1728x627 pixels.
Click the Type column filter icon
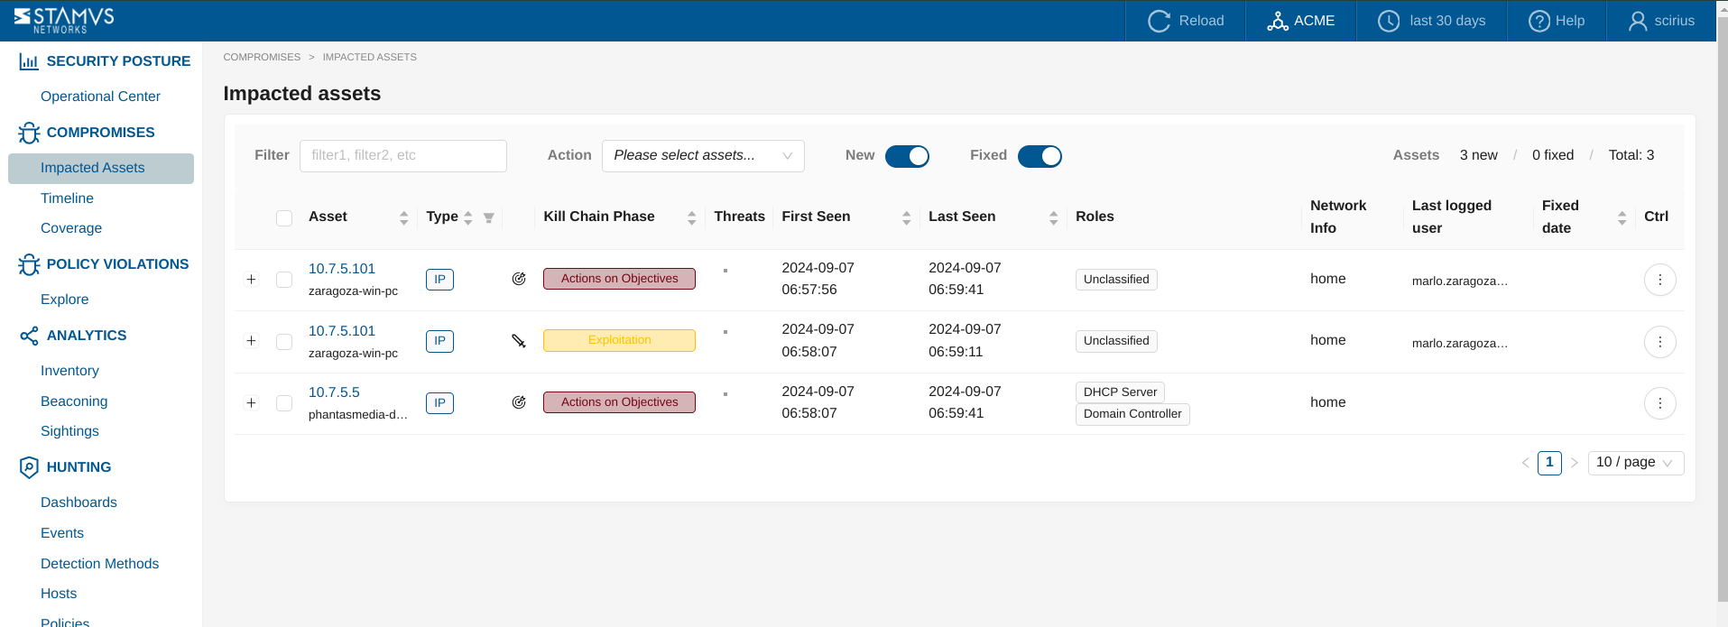point(488,217)
